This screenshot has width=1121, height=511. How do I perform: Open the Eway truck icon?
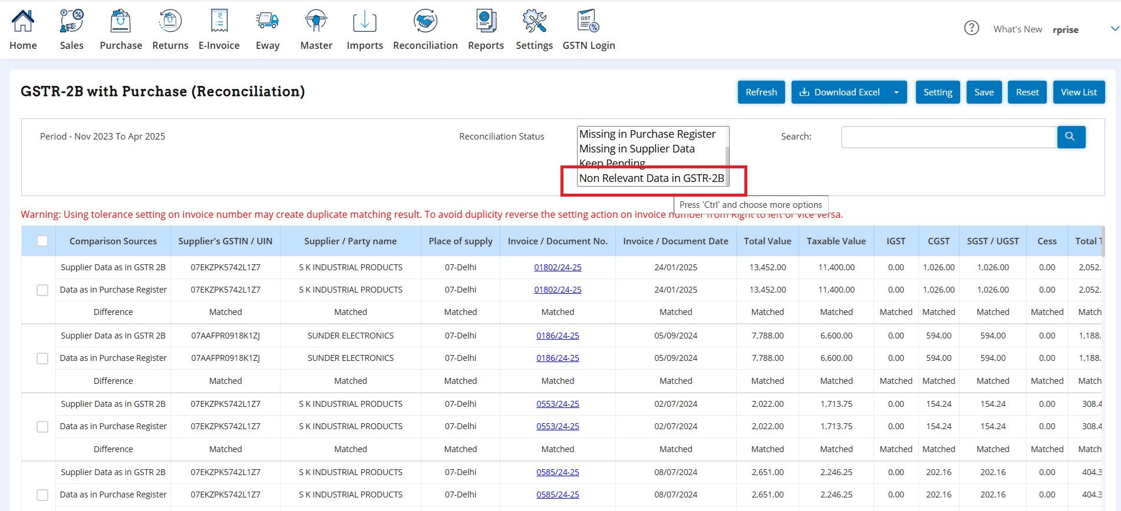[x=268, y=21]
